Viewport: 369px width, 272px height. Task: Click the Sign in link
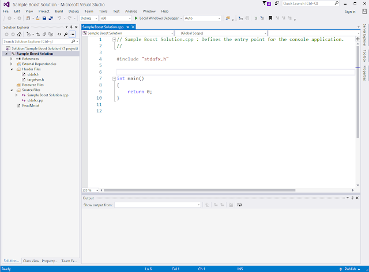coord(350,12)
